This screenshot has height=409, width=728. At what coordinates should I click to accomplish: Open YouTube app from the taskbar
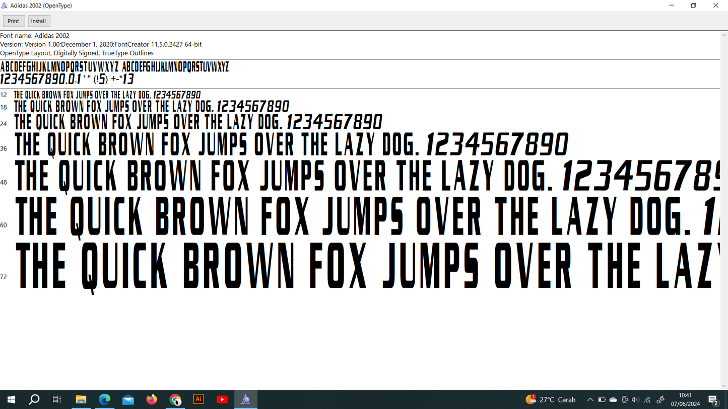point(222,399)
